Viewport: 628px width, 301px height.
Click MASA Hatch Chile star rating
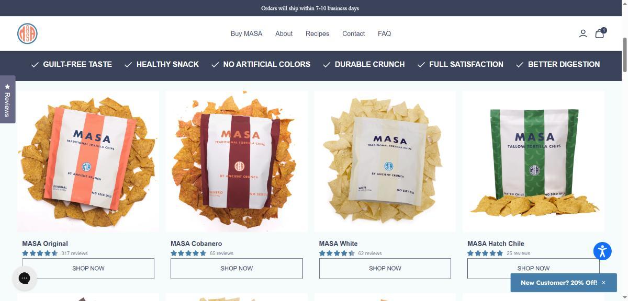click(x=485, y=253)
